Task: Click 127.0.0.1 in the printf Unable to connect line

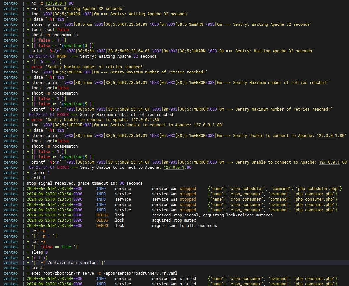Action: click(x=329, y=162)
